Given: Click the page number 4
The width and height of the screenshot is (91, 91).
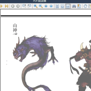Looking at the screenshot, I should [x=7, y=64].
